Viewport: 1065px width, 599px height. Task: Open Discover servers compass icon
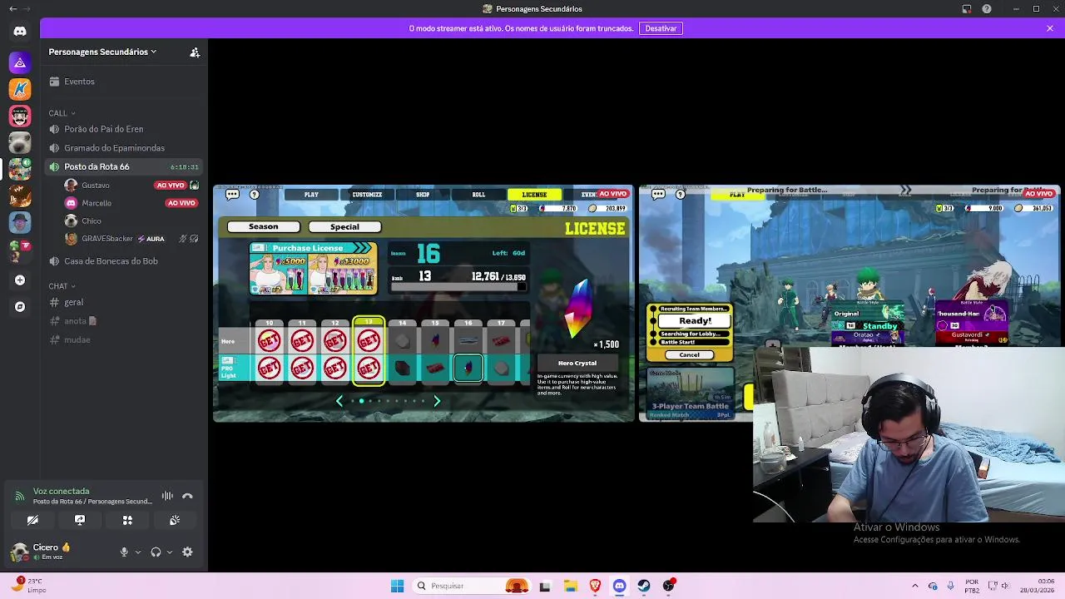point(20,307)
